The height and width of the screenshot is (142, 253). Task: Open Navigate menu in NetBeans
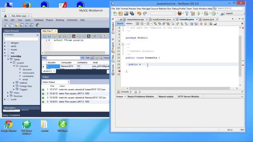coord(146,9)
